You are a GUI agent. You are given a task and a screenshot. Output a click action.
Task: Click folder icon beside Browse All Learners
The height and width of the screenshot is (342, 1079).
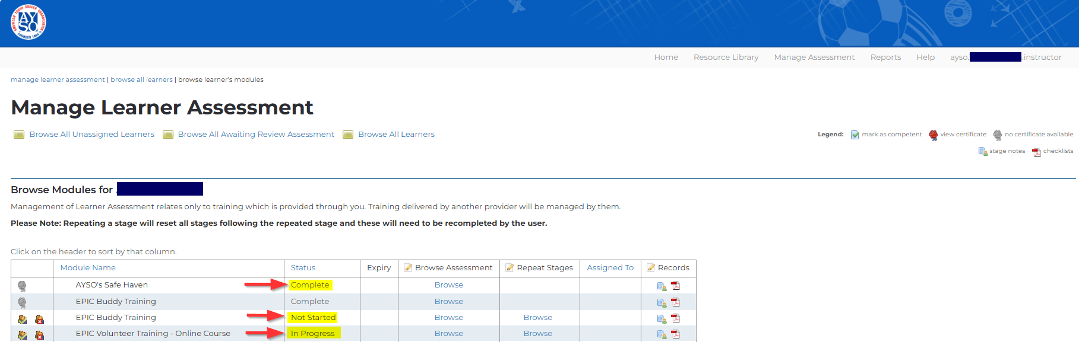coord(348,135)
